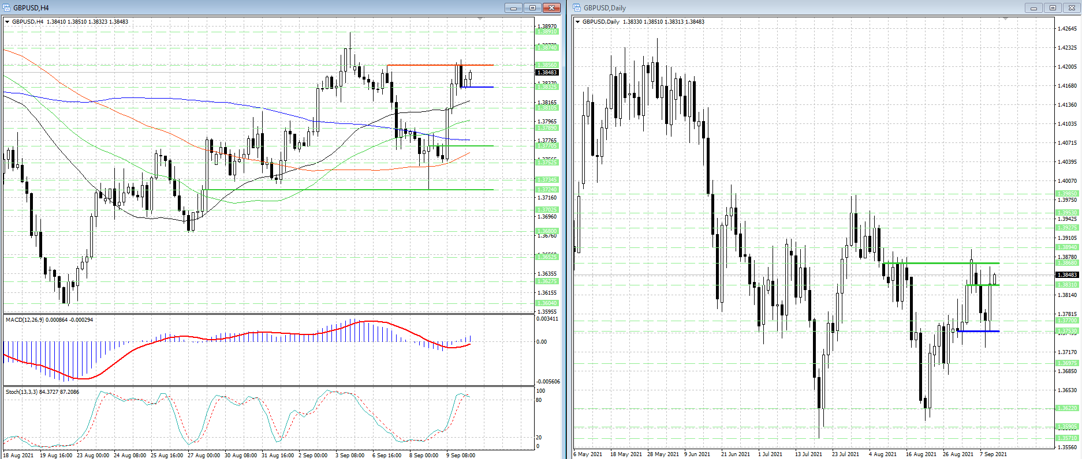Screen dimensions: 1082x459
Task: Open the dropdown triangle beside GBPUSD,Daily label
Action: click(578, 22)
